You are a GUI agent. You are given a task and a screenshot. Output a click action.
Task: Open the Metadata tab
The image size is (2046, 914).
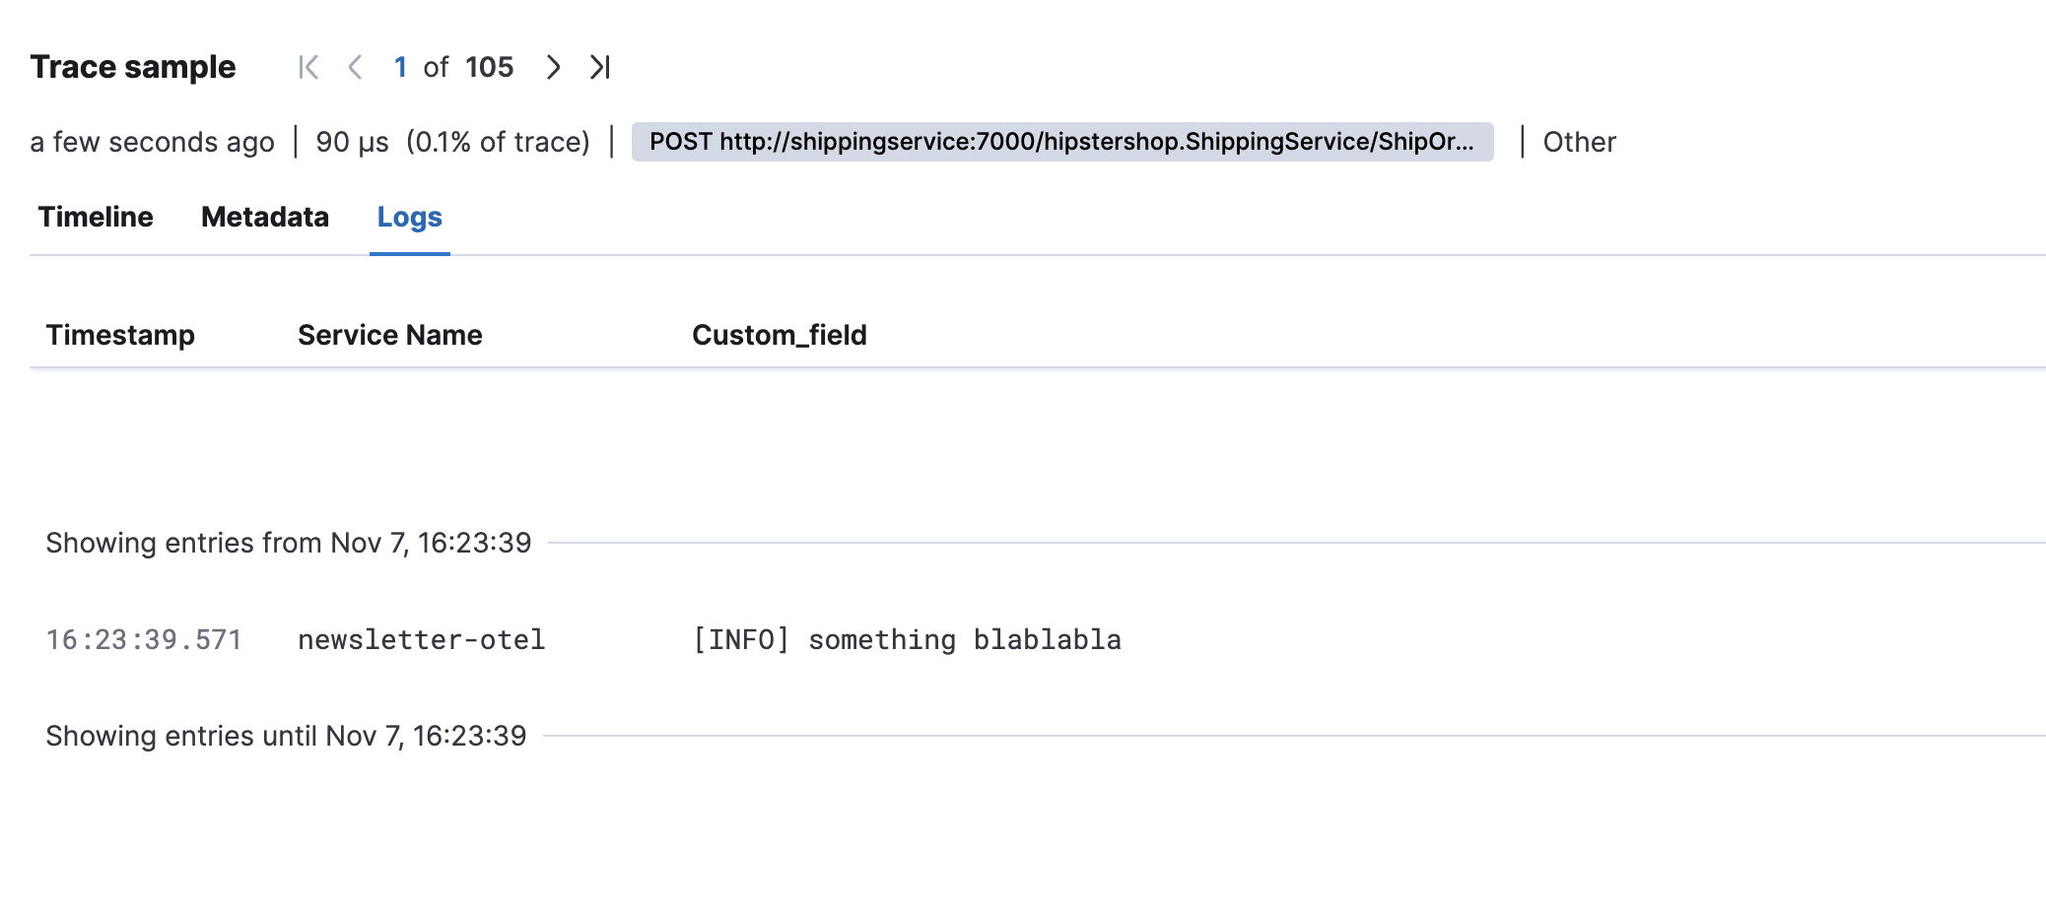click(x=264, y=217)
